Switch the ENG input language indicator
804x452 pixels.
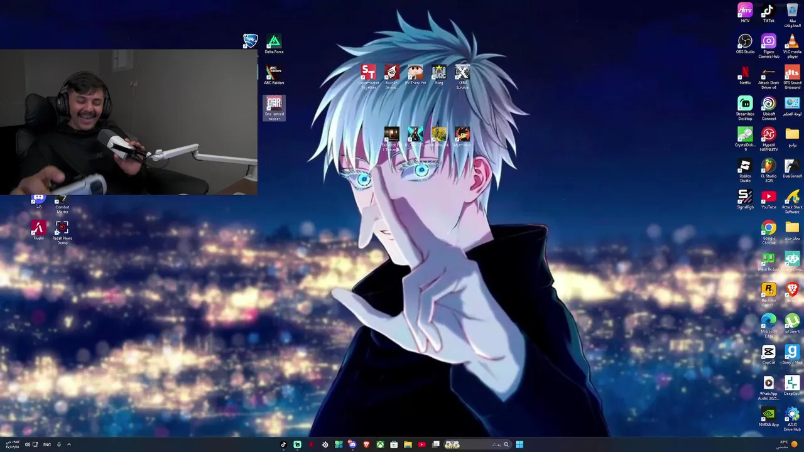coord(47,444)
